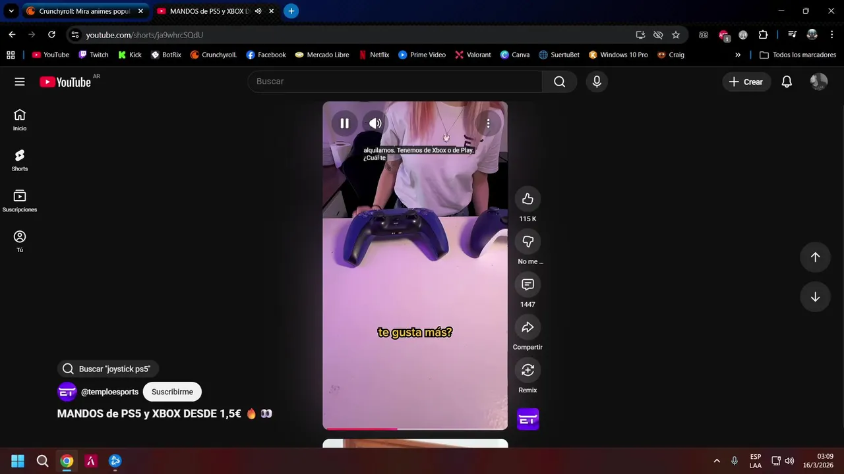Start voice search with the microphone
The width and height of the screenshot is (844, 474).
click(597, 82)
